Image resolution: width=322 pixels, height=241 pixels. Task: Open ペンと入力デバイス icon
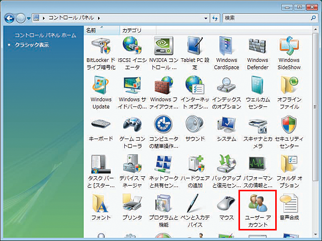coord(195,211)
